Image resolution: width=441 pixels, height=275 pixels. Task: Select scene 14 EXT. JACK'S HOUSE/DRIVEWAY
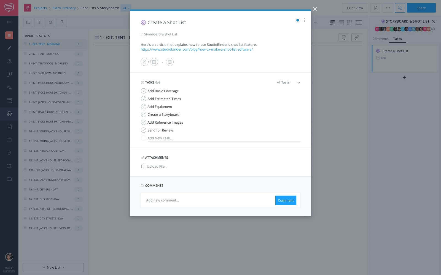(53, 180)
